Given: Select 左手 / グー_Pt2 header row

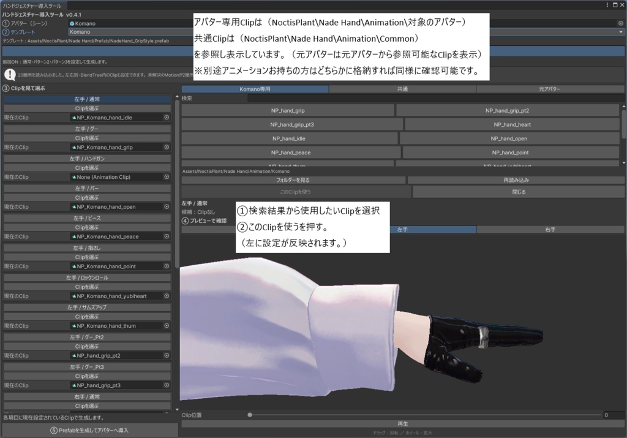Looking at the screenshot, I should pyautogui.click(x=87, y=337).
